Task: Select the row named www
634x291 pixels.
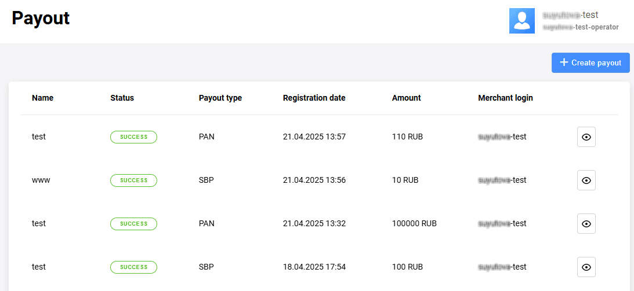Action: click(x=319, y=180)
